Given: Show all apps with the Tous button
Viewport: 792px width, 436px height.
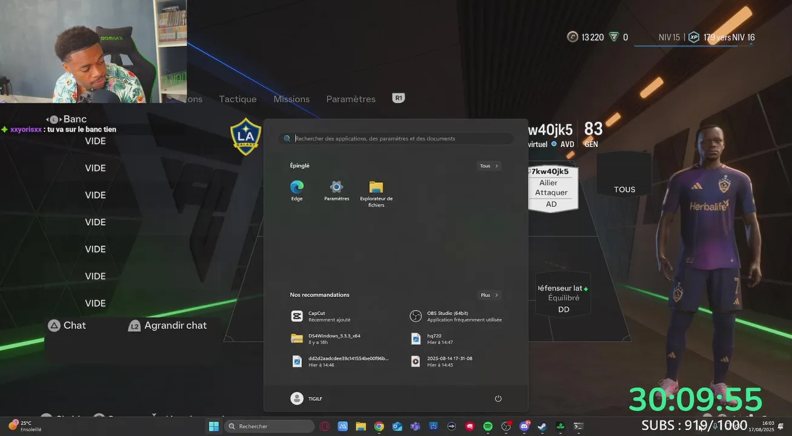Looking at the screenshot, I should [488, 166].
